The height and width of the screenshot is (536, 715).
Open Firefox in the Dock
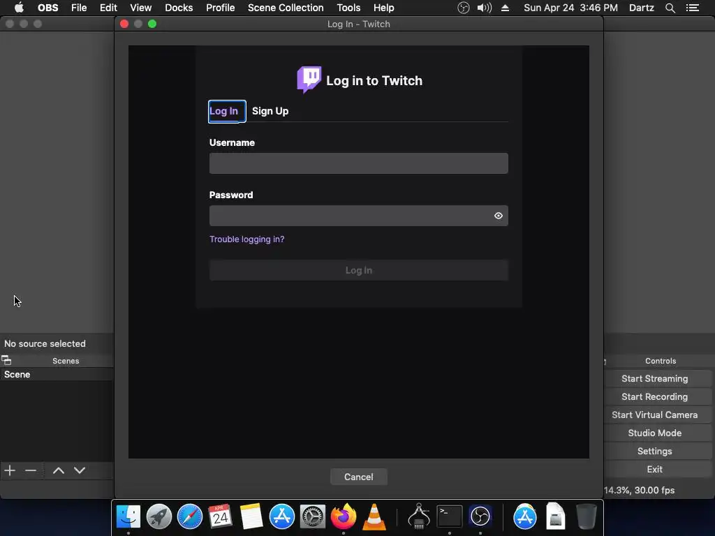tap(344, 516)
